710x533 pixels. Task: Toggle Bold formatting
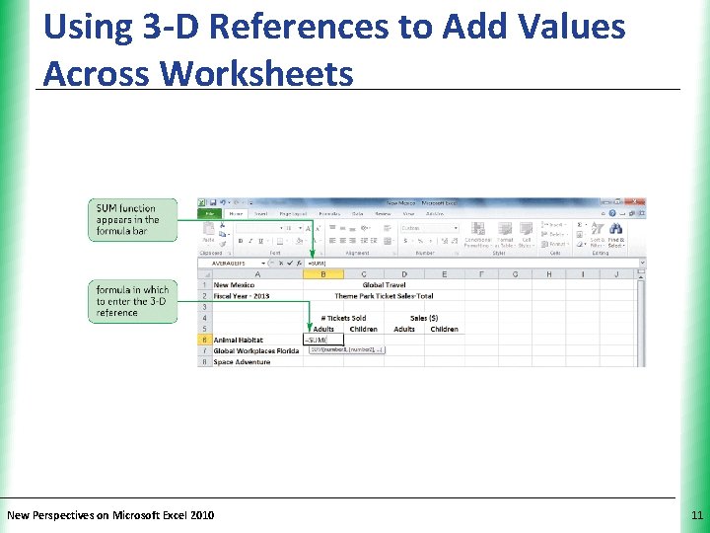[x=241, y=241]
